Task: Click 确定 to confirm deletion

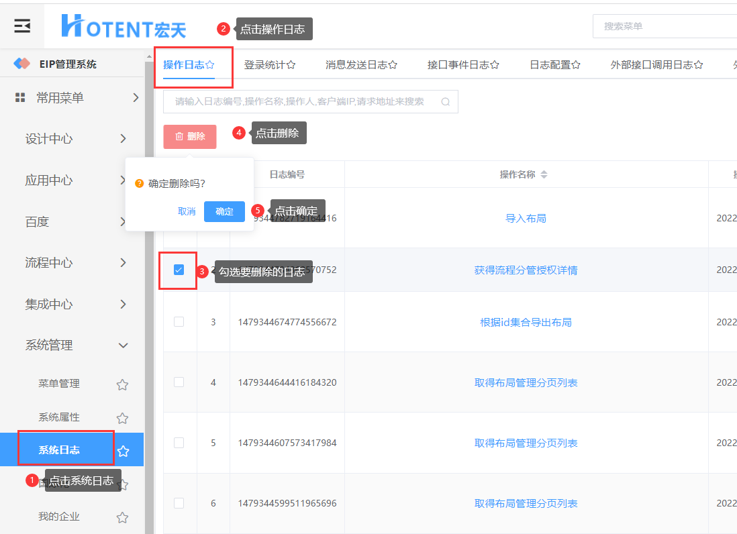Action: (224, 211)
